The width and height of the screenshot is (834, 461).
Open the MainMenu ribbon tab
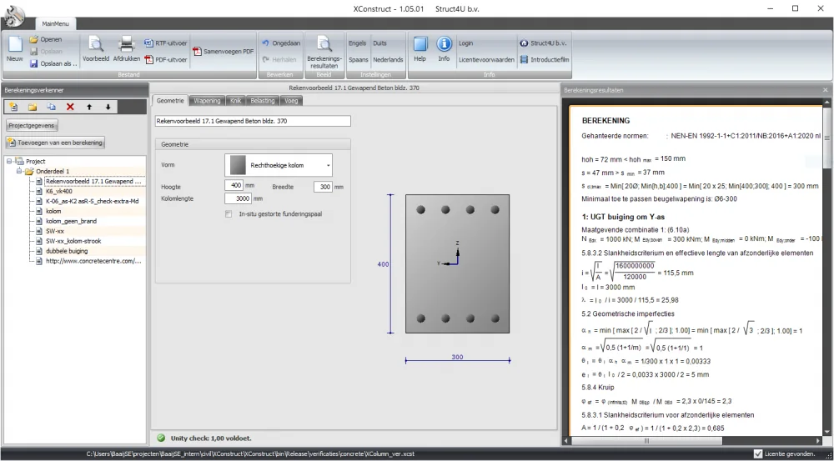(x=55, y=24)
